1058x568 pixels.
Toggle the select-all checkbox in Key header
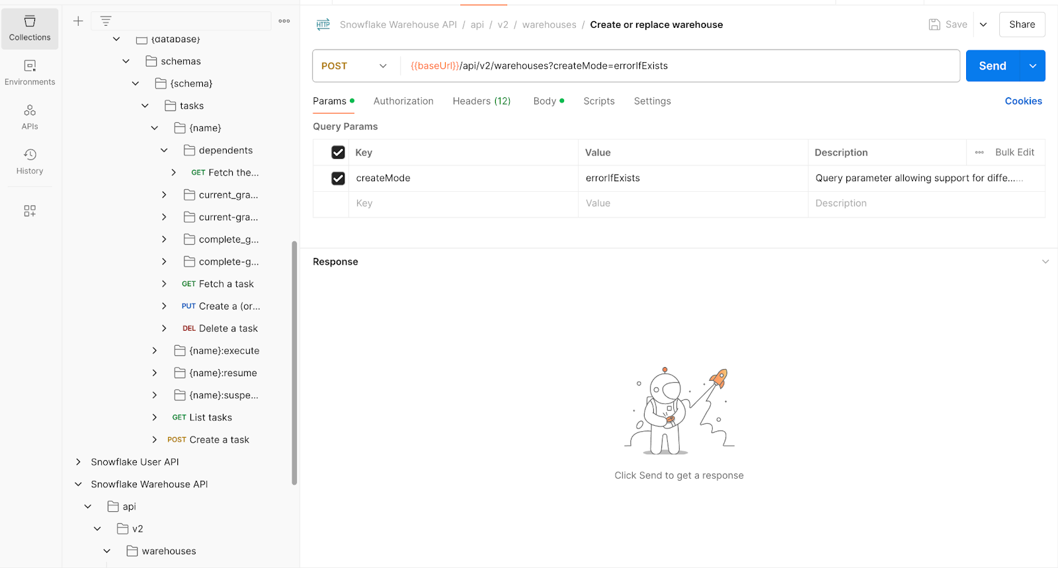pyautogui.click(x=338, y=153)
